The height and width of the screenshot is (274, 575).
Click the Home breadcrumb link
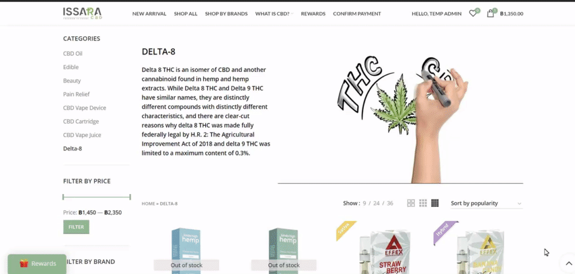(148, 203)
